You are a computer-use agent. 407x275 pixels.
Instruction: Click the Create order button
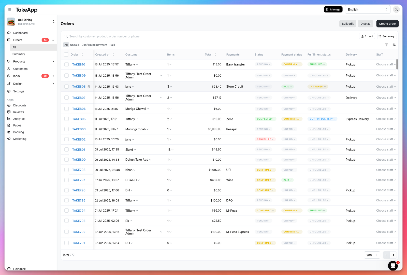387,24
